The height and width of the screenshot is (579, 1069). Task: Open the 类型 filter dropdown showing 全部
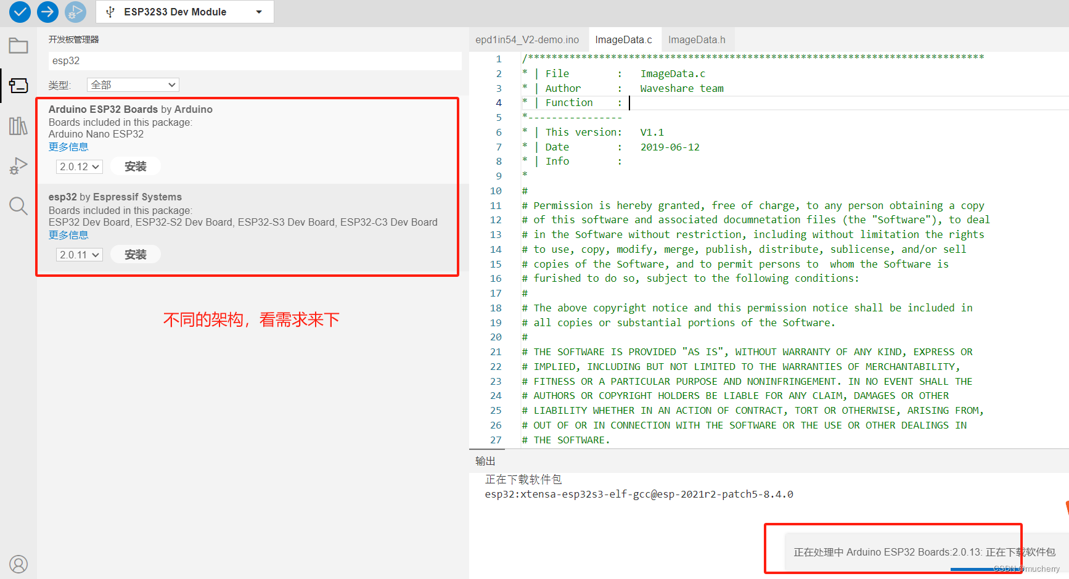point(133,84)
